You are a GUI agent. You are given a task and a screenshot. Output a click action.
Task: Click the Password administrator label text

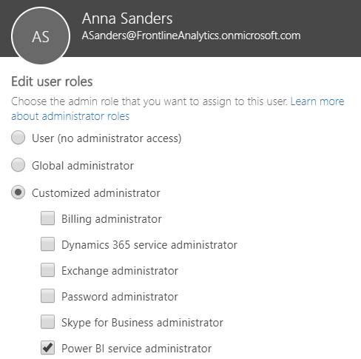click(120, 297)
